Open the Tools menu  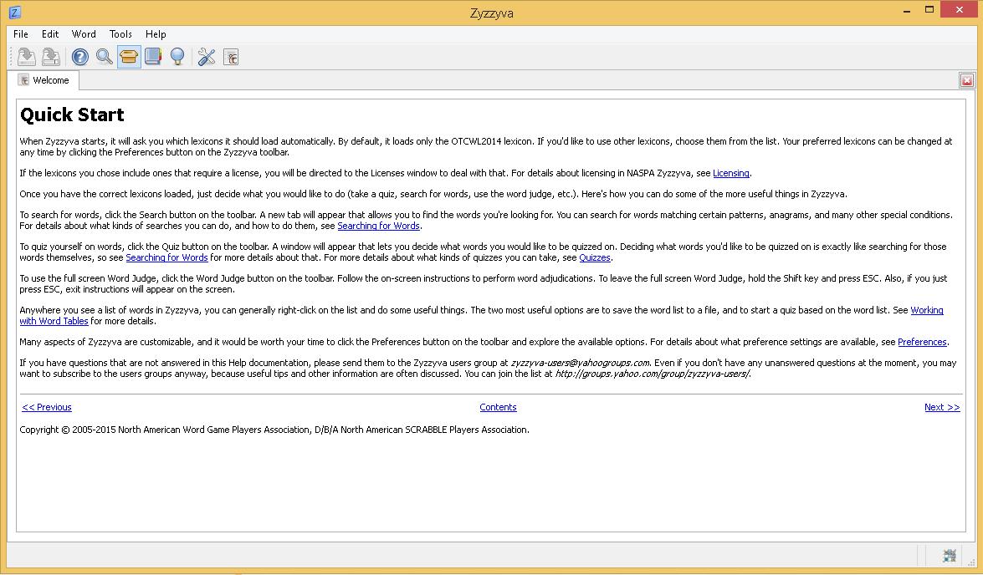coord(120,34)
